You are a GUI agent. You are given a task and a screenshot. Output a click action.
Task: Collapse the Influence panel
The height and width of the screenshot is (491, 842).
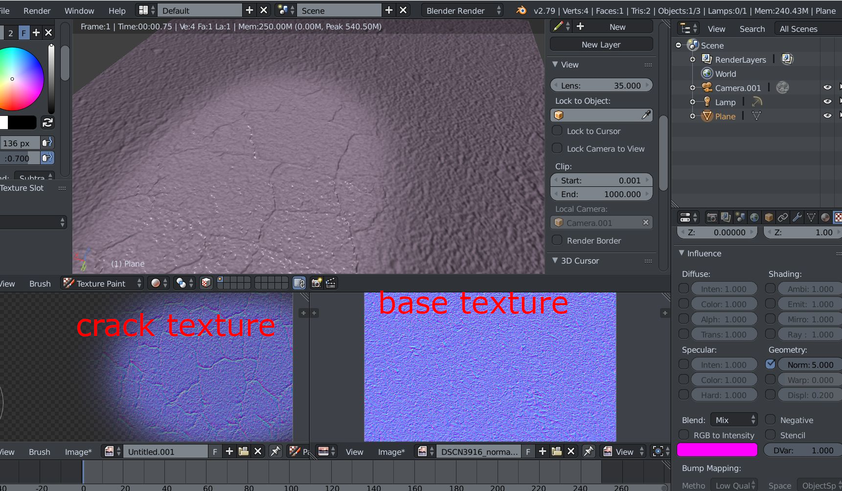click(682, 253)
